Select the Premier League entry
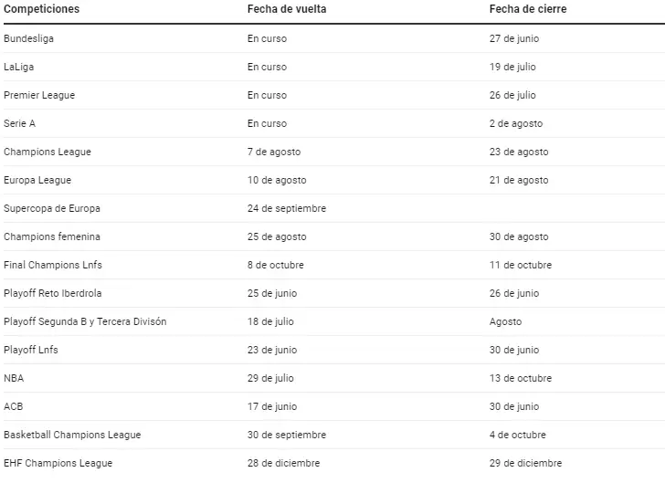 [39, 95]
